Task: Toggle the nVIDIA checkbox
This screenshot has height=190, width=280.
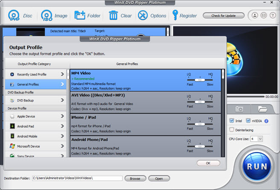Action: click(x=248, y=121)
